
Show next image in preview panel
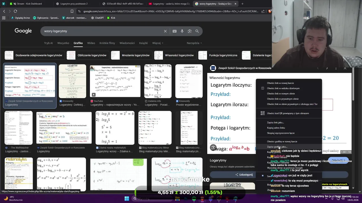pyautogui.click(x=327, y=68)
